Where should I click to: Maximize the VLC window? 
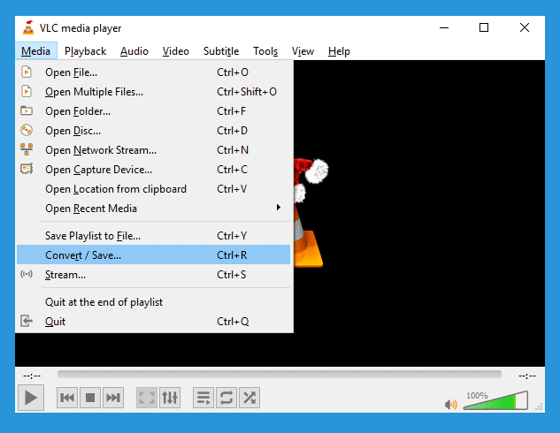(x=484, y=27)
